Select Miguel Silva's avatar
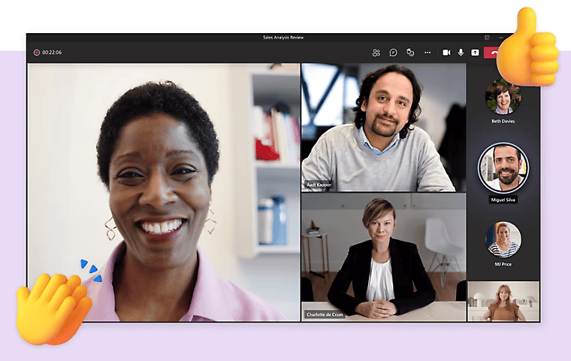 (x=503, y=167)
